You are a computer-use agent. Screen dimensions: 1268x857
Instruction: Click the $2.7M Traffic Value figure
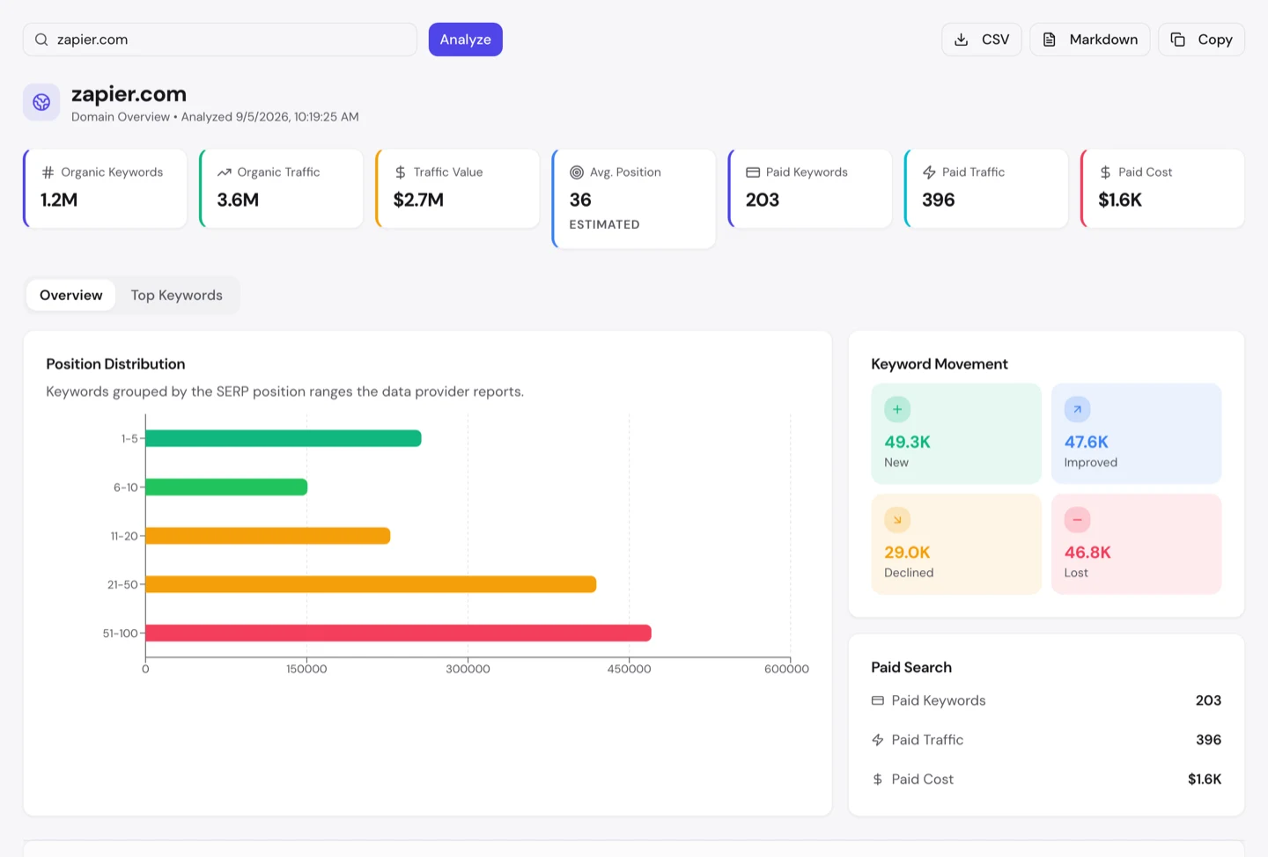(x=418, y=200)
